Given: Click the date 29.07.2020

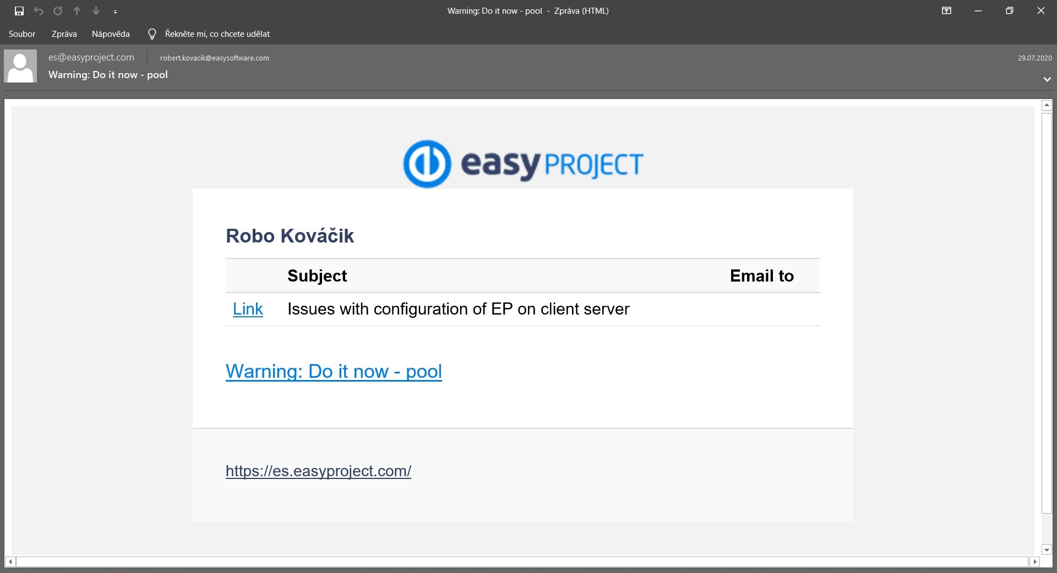Looking at the screenshot, I should [1034, 58].
